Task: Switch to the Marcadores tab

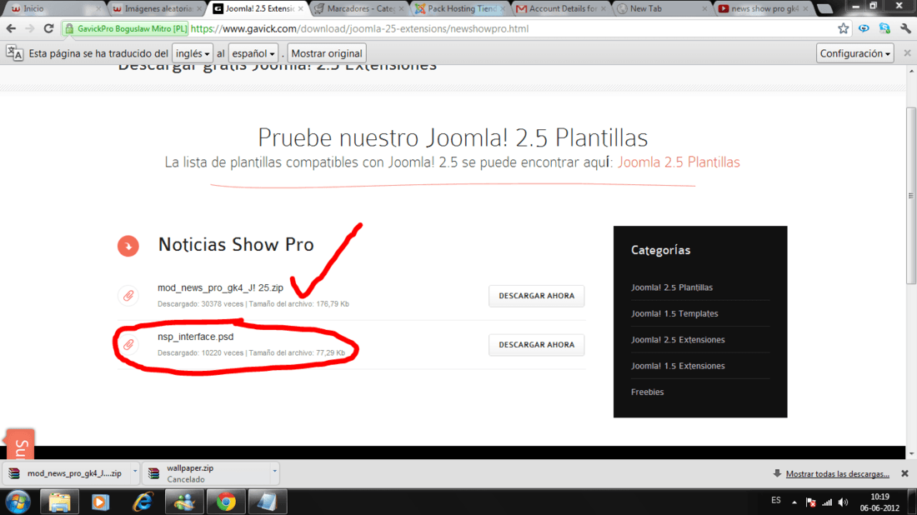Action: click(358, 9)
